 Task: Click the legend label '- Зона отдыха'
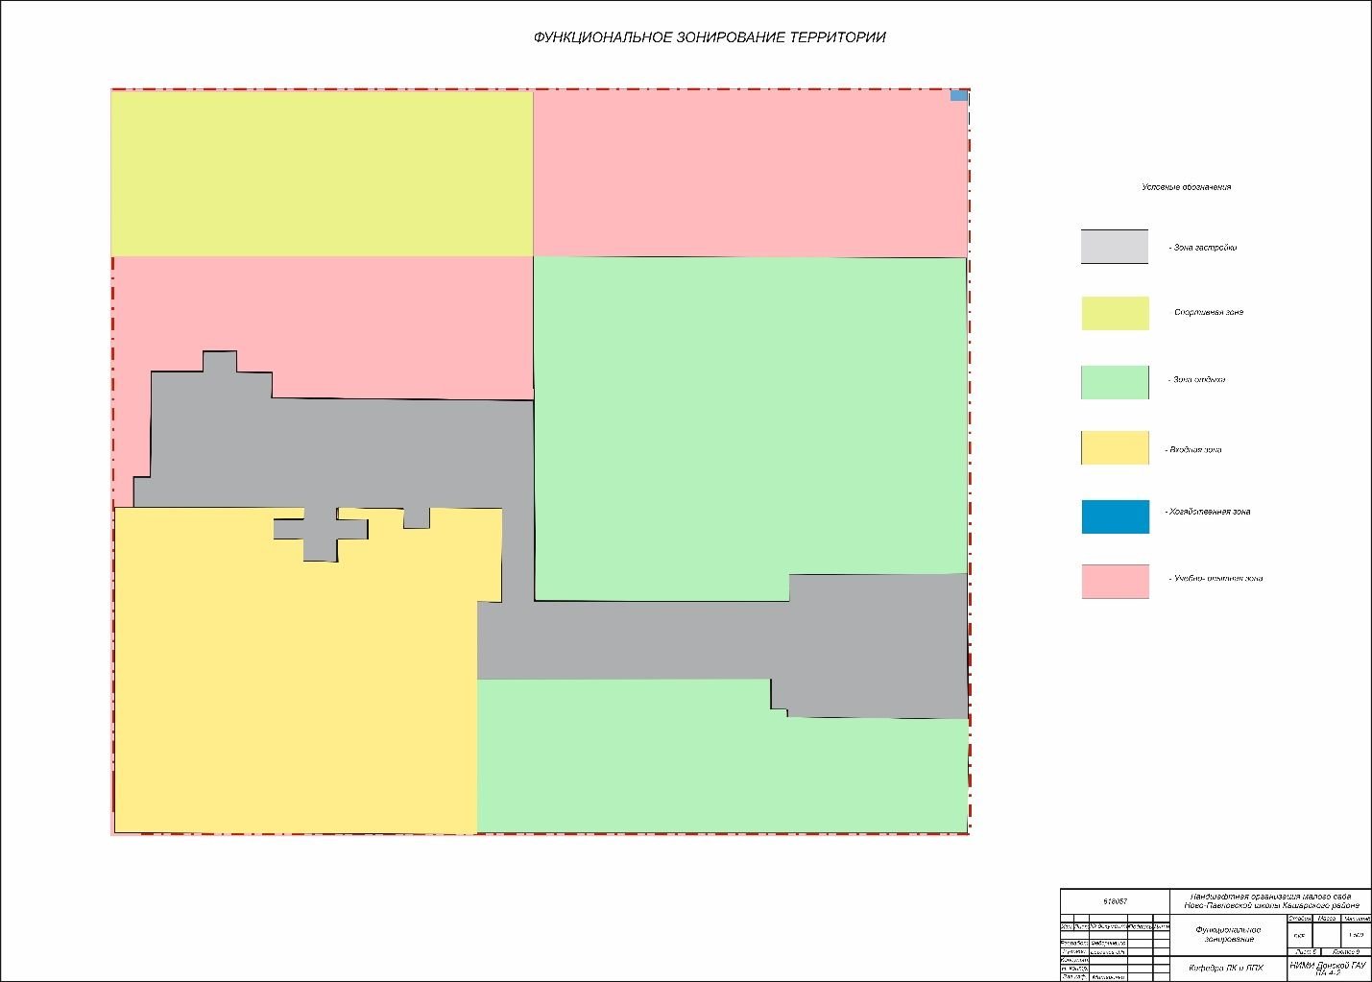pyautogui.click(x=1196, y=380)
